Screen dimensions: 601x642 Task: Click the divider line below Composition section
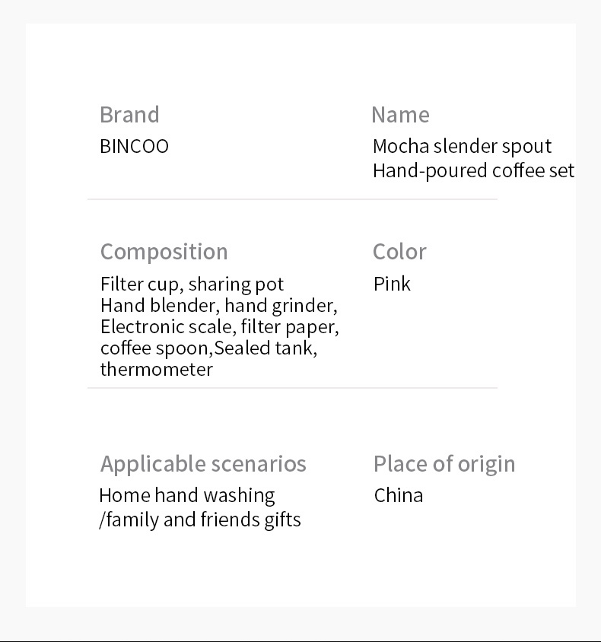292,388
